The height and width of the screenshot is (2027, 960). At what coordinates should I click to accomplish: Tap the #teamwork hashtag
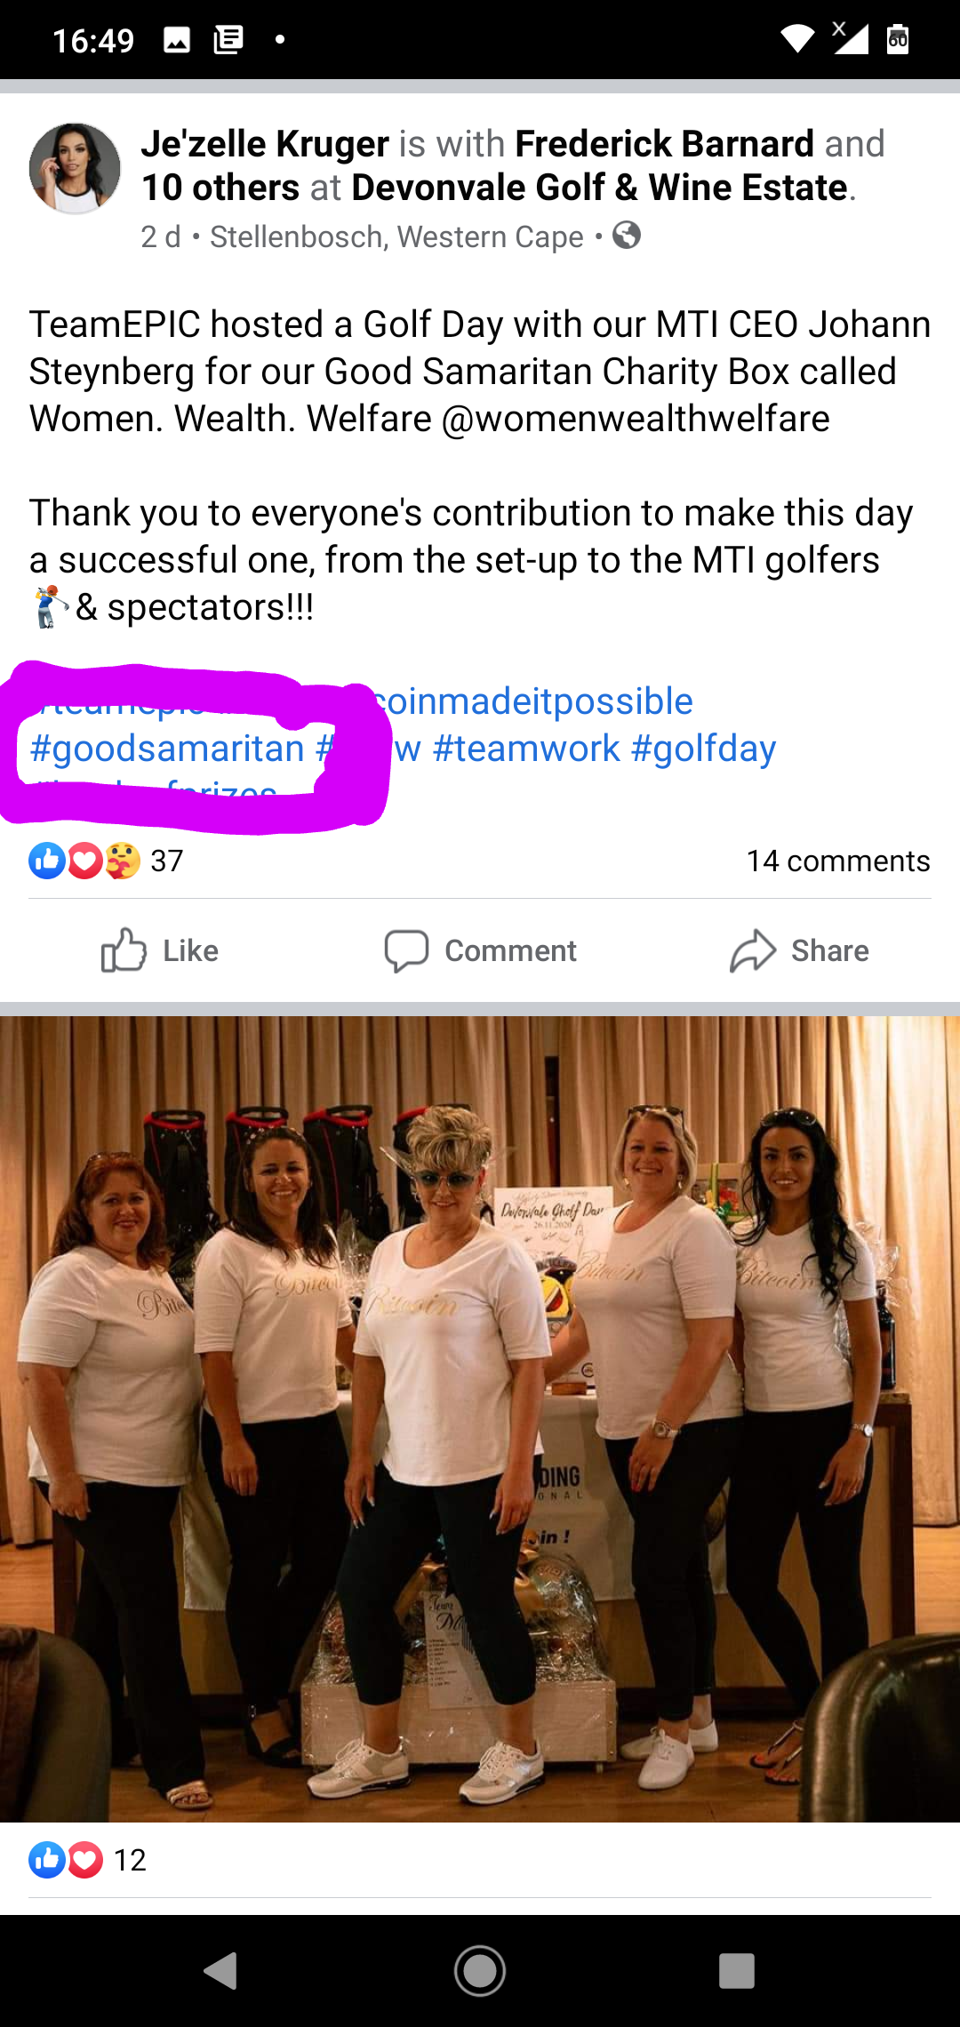[x=526, y=749]
